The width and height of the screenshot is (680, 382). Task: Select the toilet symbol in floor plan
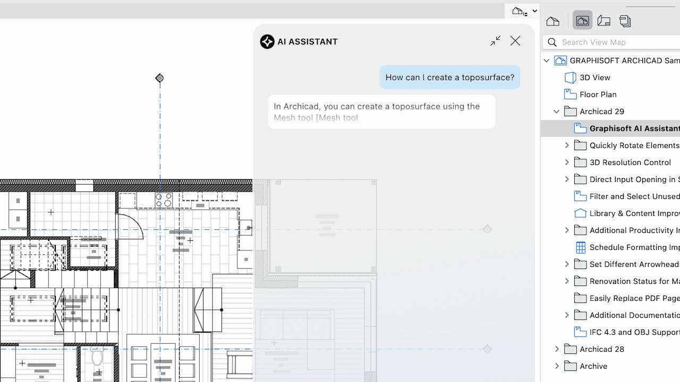(x=97, y=357)
